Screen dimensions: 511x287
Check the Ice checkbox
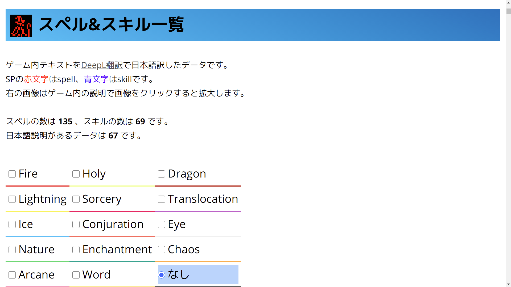(12, 225)
